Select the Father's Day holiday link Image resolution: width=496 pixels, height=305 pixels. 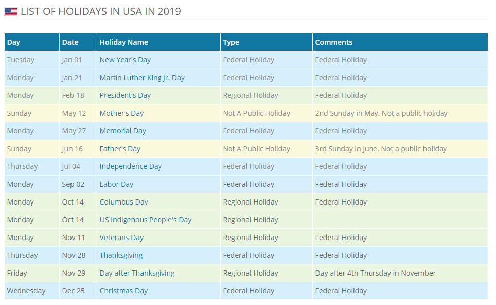coord(120,148)
